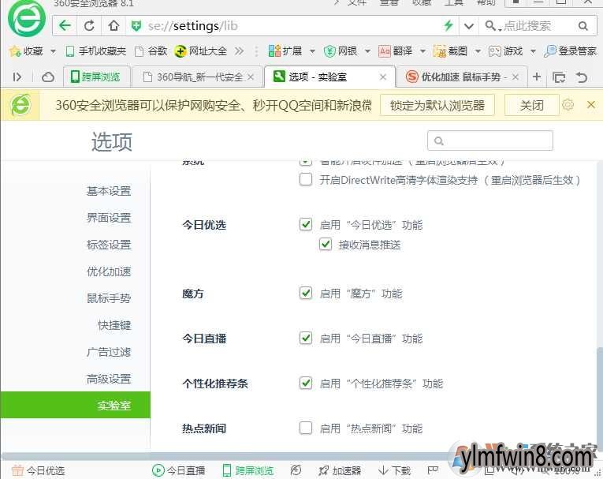Click 锁定为默认浏览器 button
Screen dimensions: 603x479
[437, 105]
